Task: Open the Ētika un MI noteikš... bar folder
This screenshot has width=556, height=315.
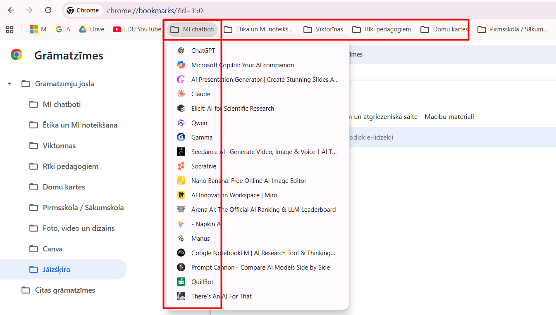Action: [258, 29]
